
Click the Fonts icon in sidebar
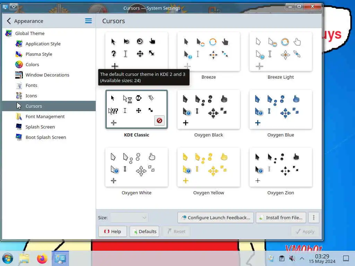pyautogui.click(x=19, y=85)
